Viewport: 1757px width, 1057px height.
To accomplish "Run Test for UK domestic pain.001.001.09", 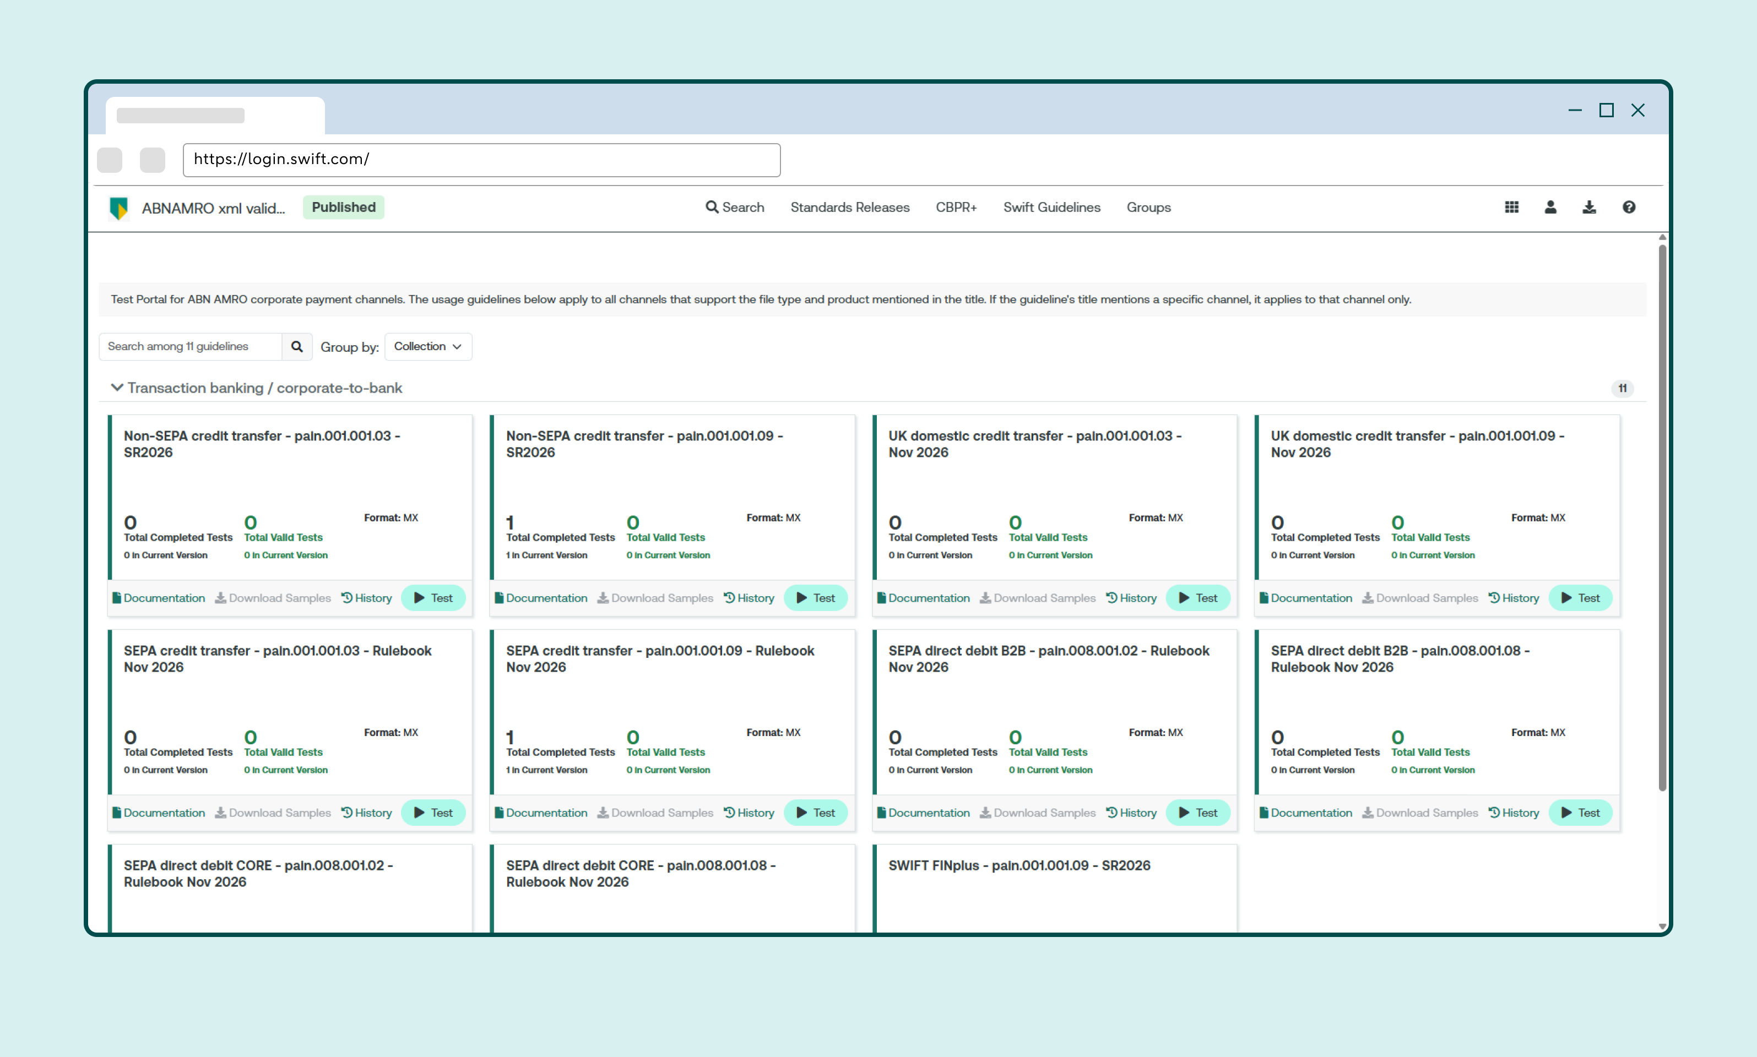I will [1580, 597].
